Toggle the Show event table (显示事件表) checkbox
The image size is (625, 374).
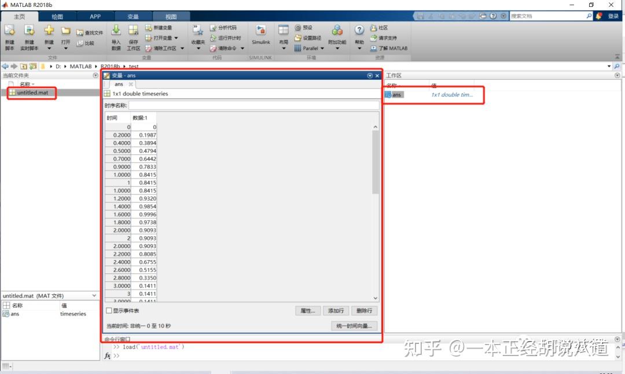click(x=109, y=310)
